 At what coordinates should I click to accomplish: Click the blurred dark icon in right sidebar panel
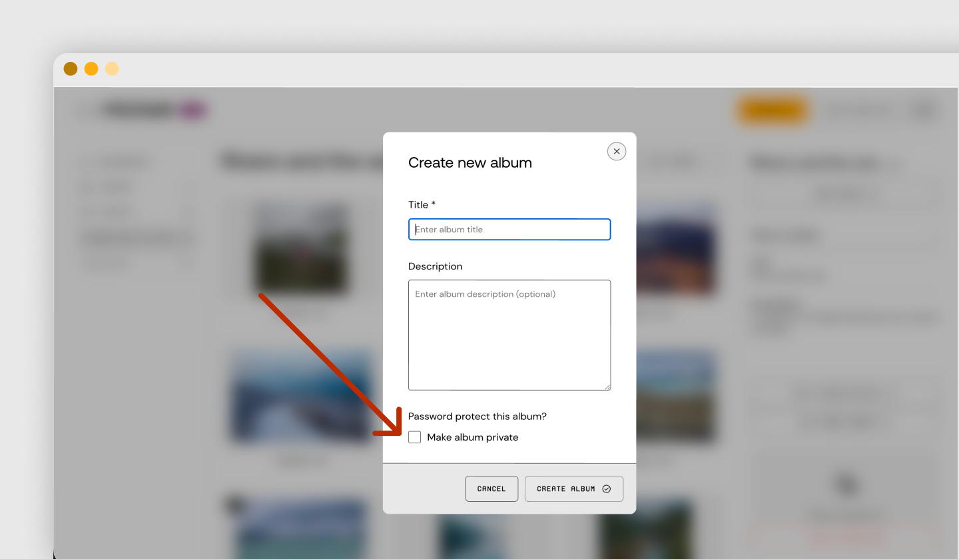pos(846,484)
